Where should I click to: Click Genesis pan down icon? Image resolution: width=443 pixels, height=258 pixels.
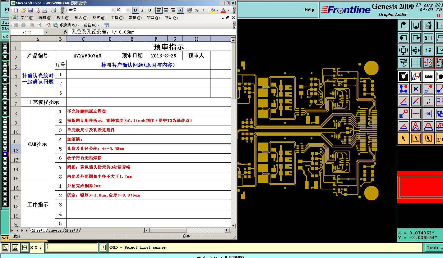pyautogui.click(x=416, y=25)
